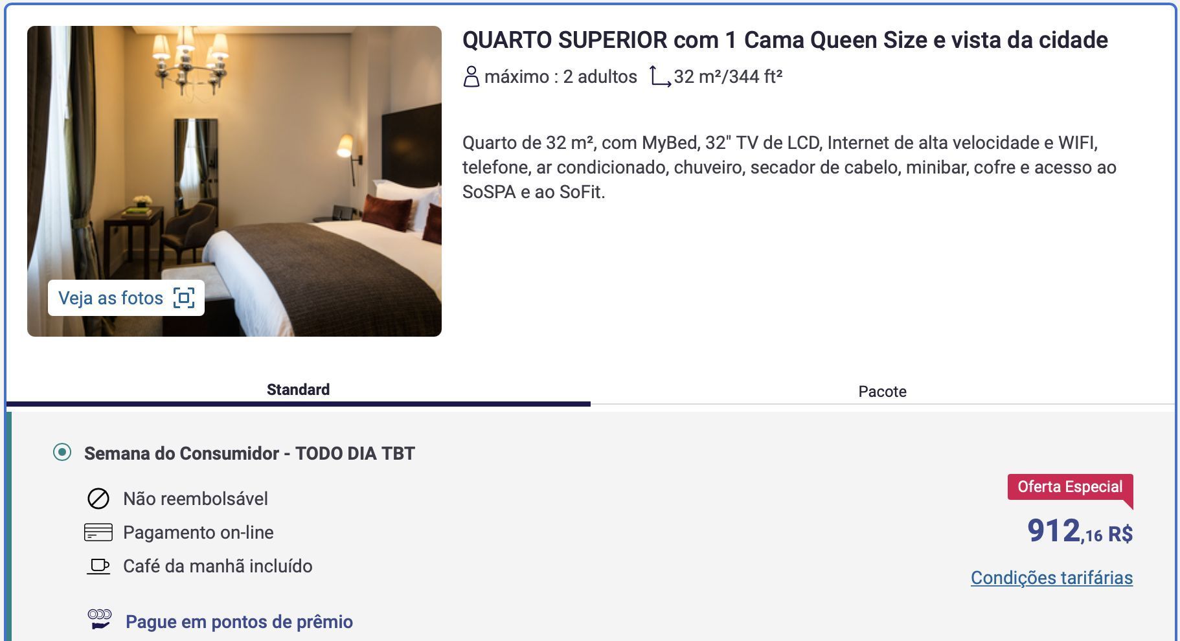Click the Oferta Especial red badge

[1069, 487]
